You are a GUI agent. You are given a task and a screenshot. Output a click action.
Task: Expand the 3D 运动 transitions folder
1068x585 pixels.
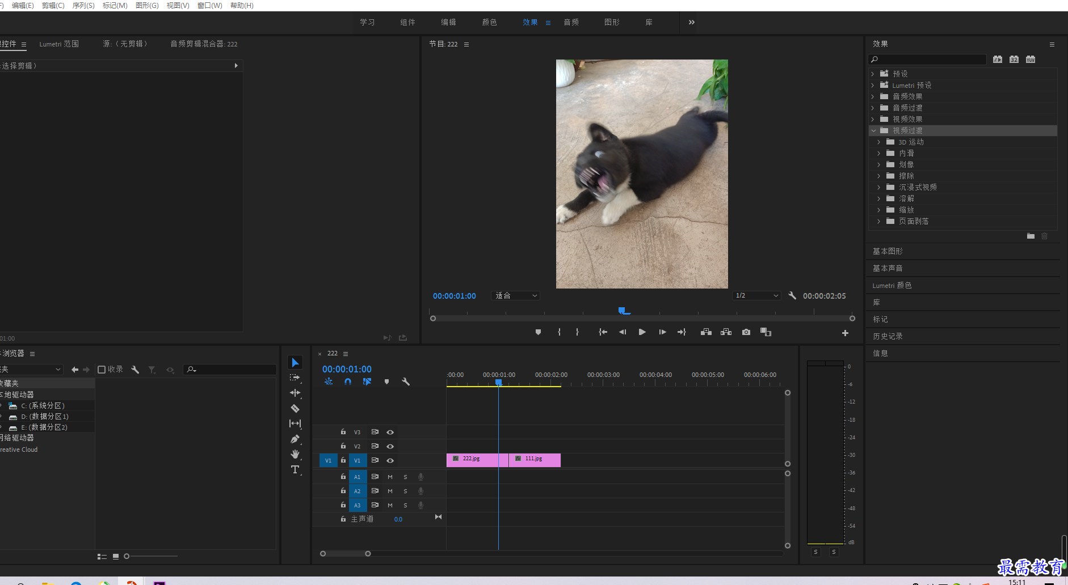(879, 142)
